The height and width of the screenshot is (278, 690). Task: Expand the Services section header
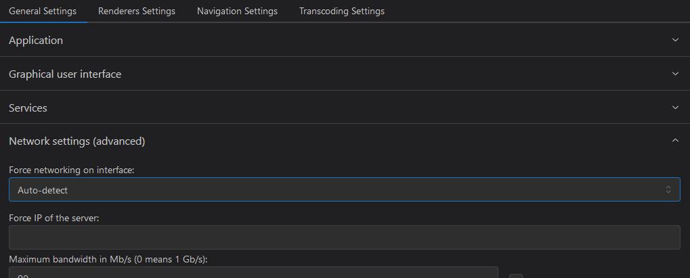coord(345,108)
